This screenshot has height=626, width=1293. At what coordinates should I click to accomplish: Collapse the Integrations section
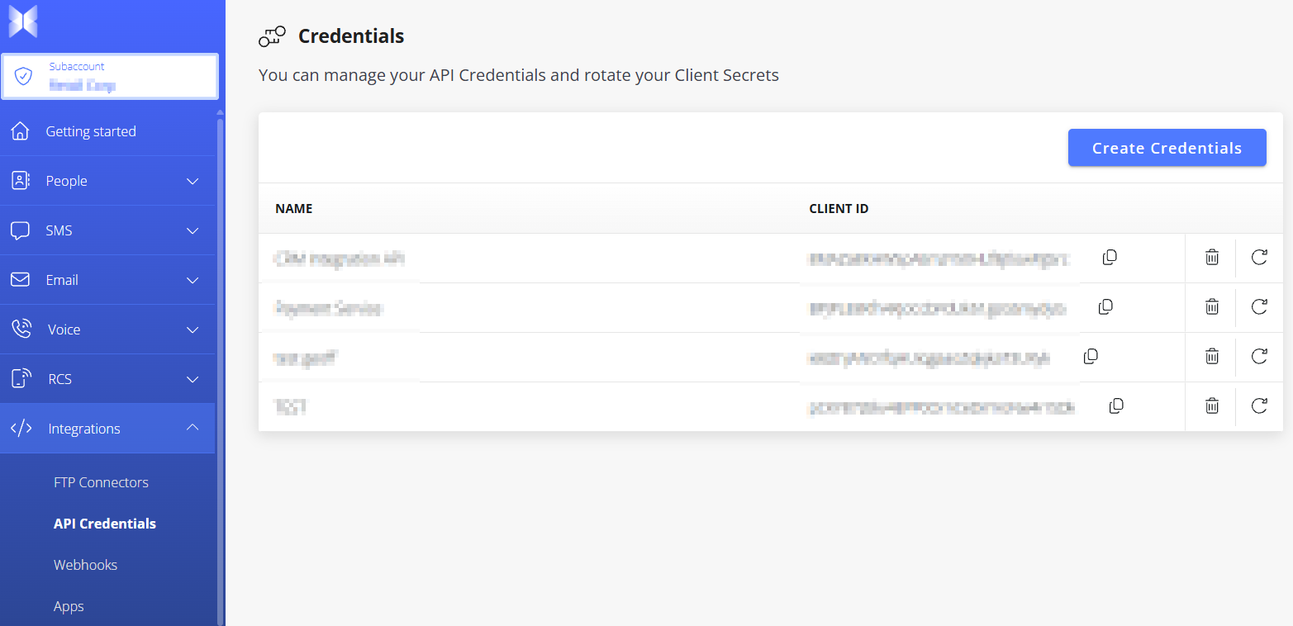tap(107, 429)
